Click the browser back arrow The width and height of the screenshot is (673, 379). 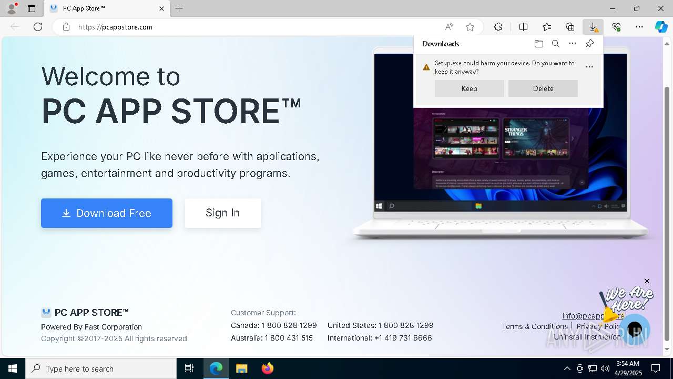point(15,27)
